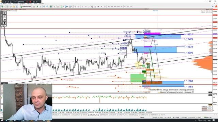Click the gear settings icon in left panel
Screen dimensions: 218x122
click(x=4, y=23)
